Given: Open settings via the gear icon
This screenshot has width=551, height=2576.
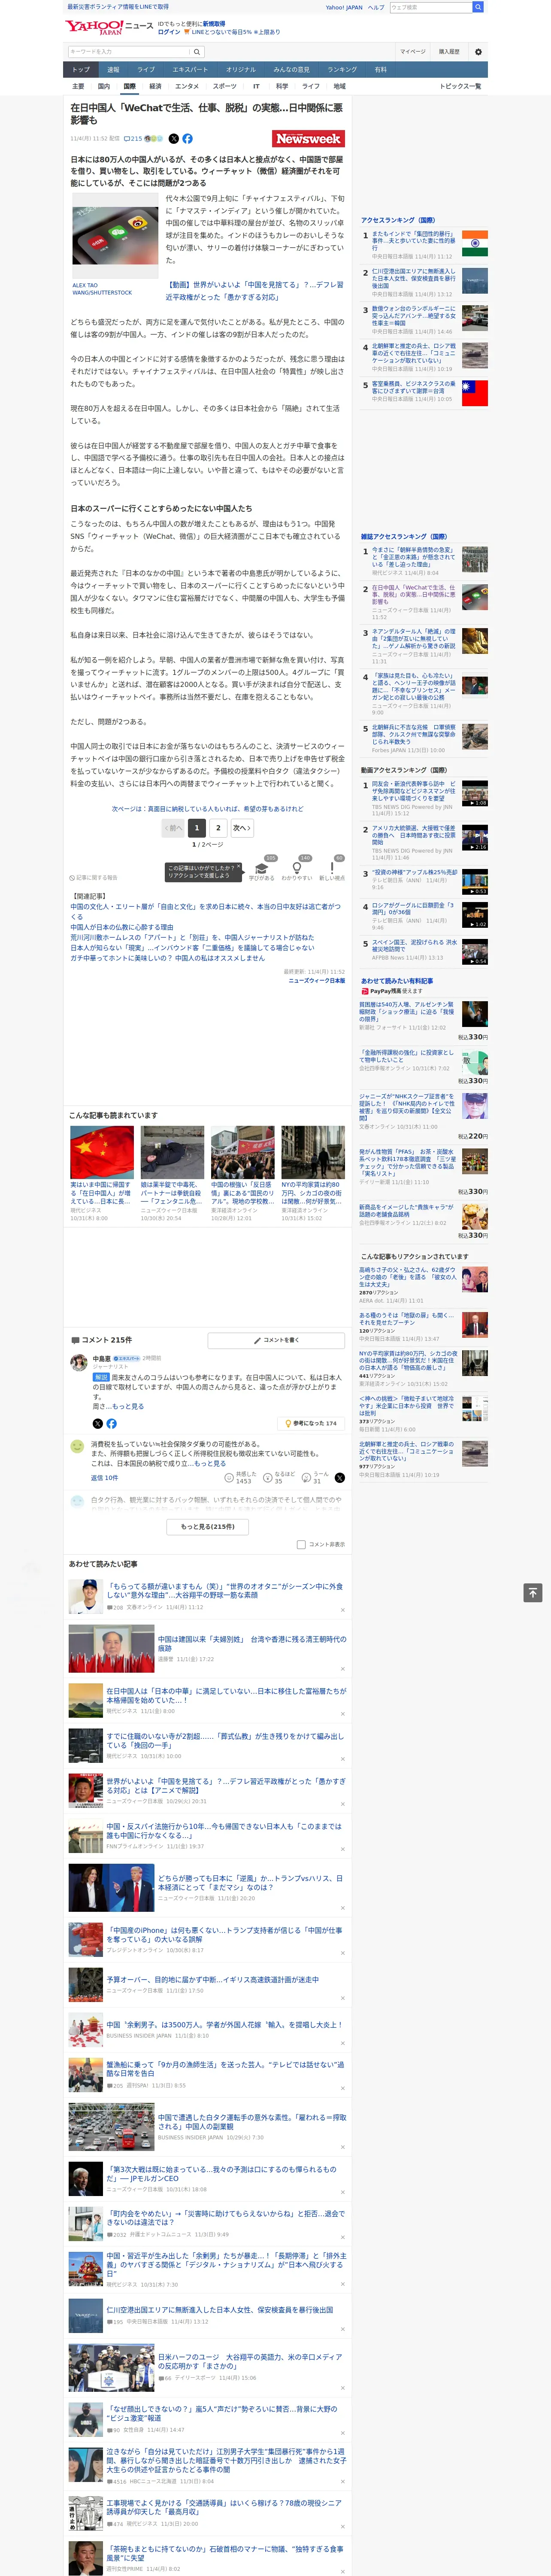Looking at the screenshot, I should pyautogui.click(x=478, y=52).
